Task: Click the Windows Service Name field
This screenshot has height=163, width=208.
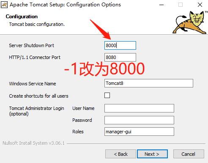Action: coord(149,83)
